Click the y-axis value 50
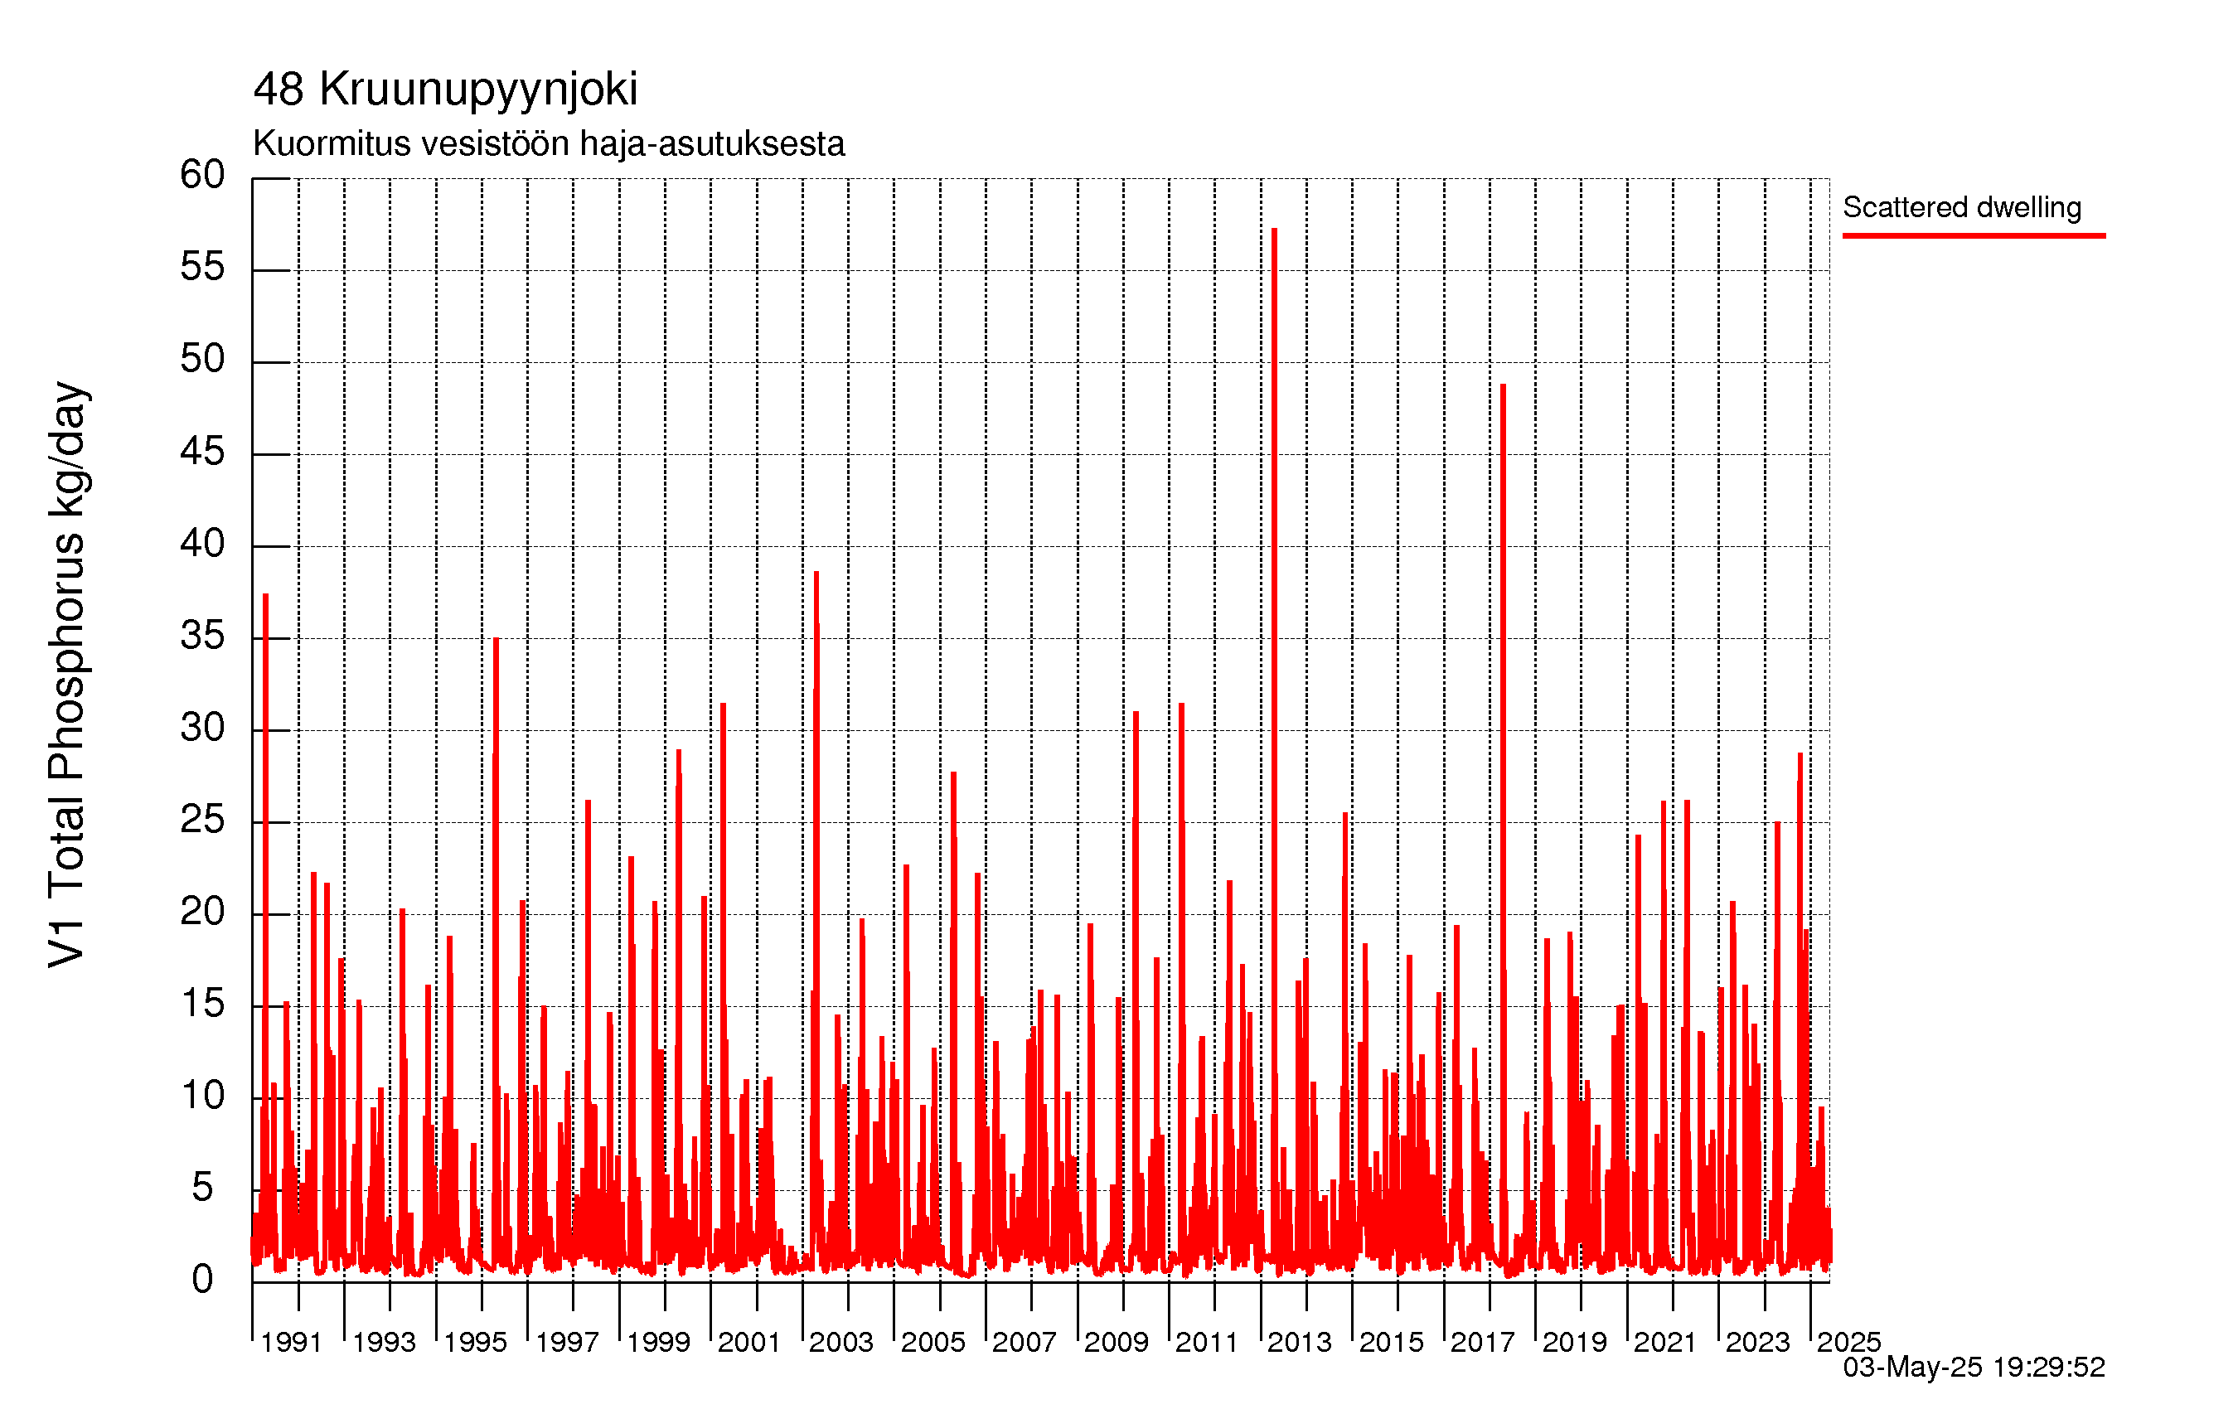Viewport: 2238px width, 1409px height. point(202,360)
